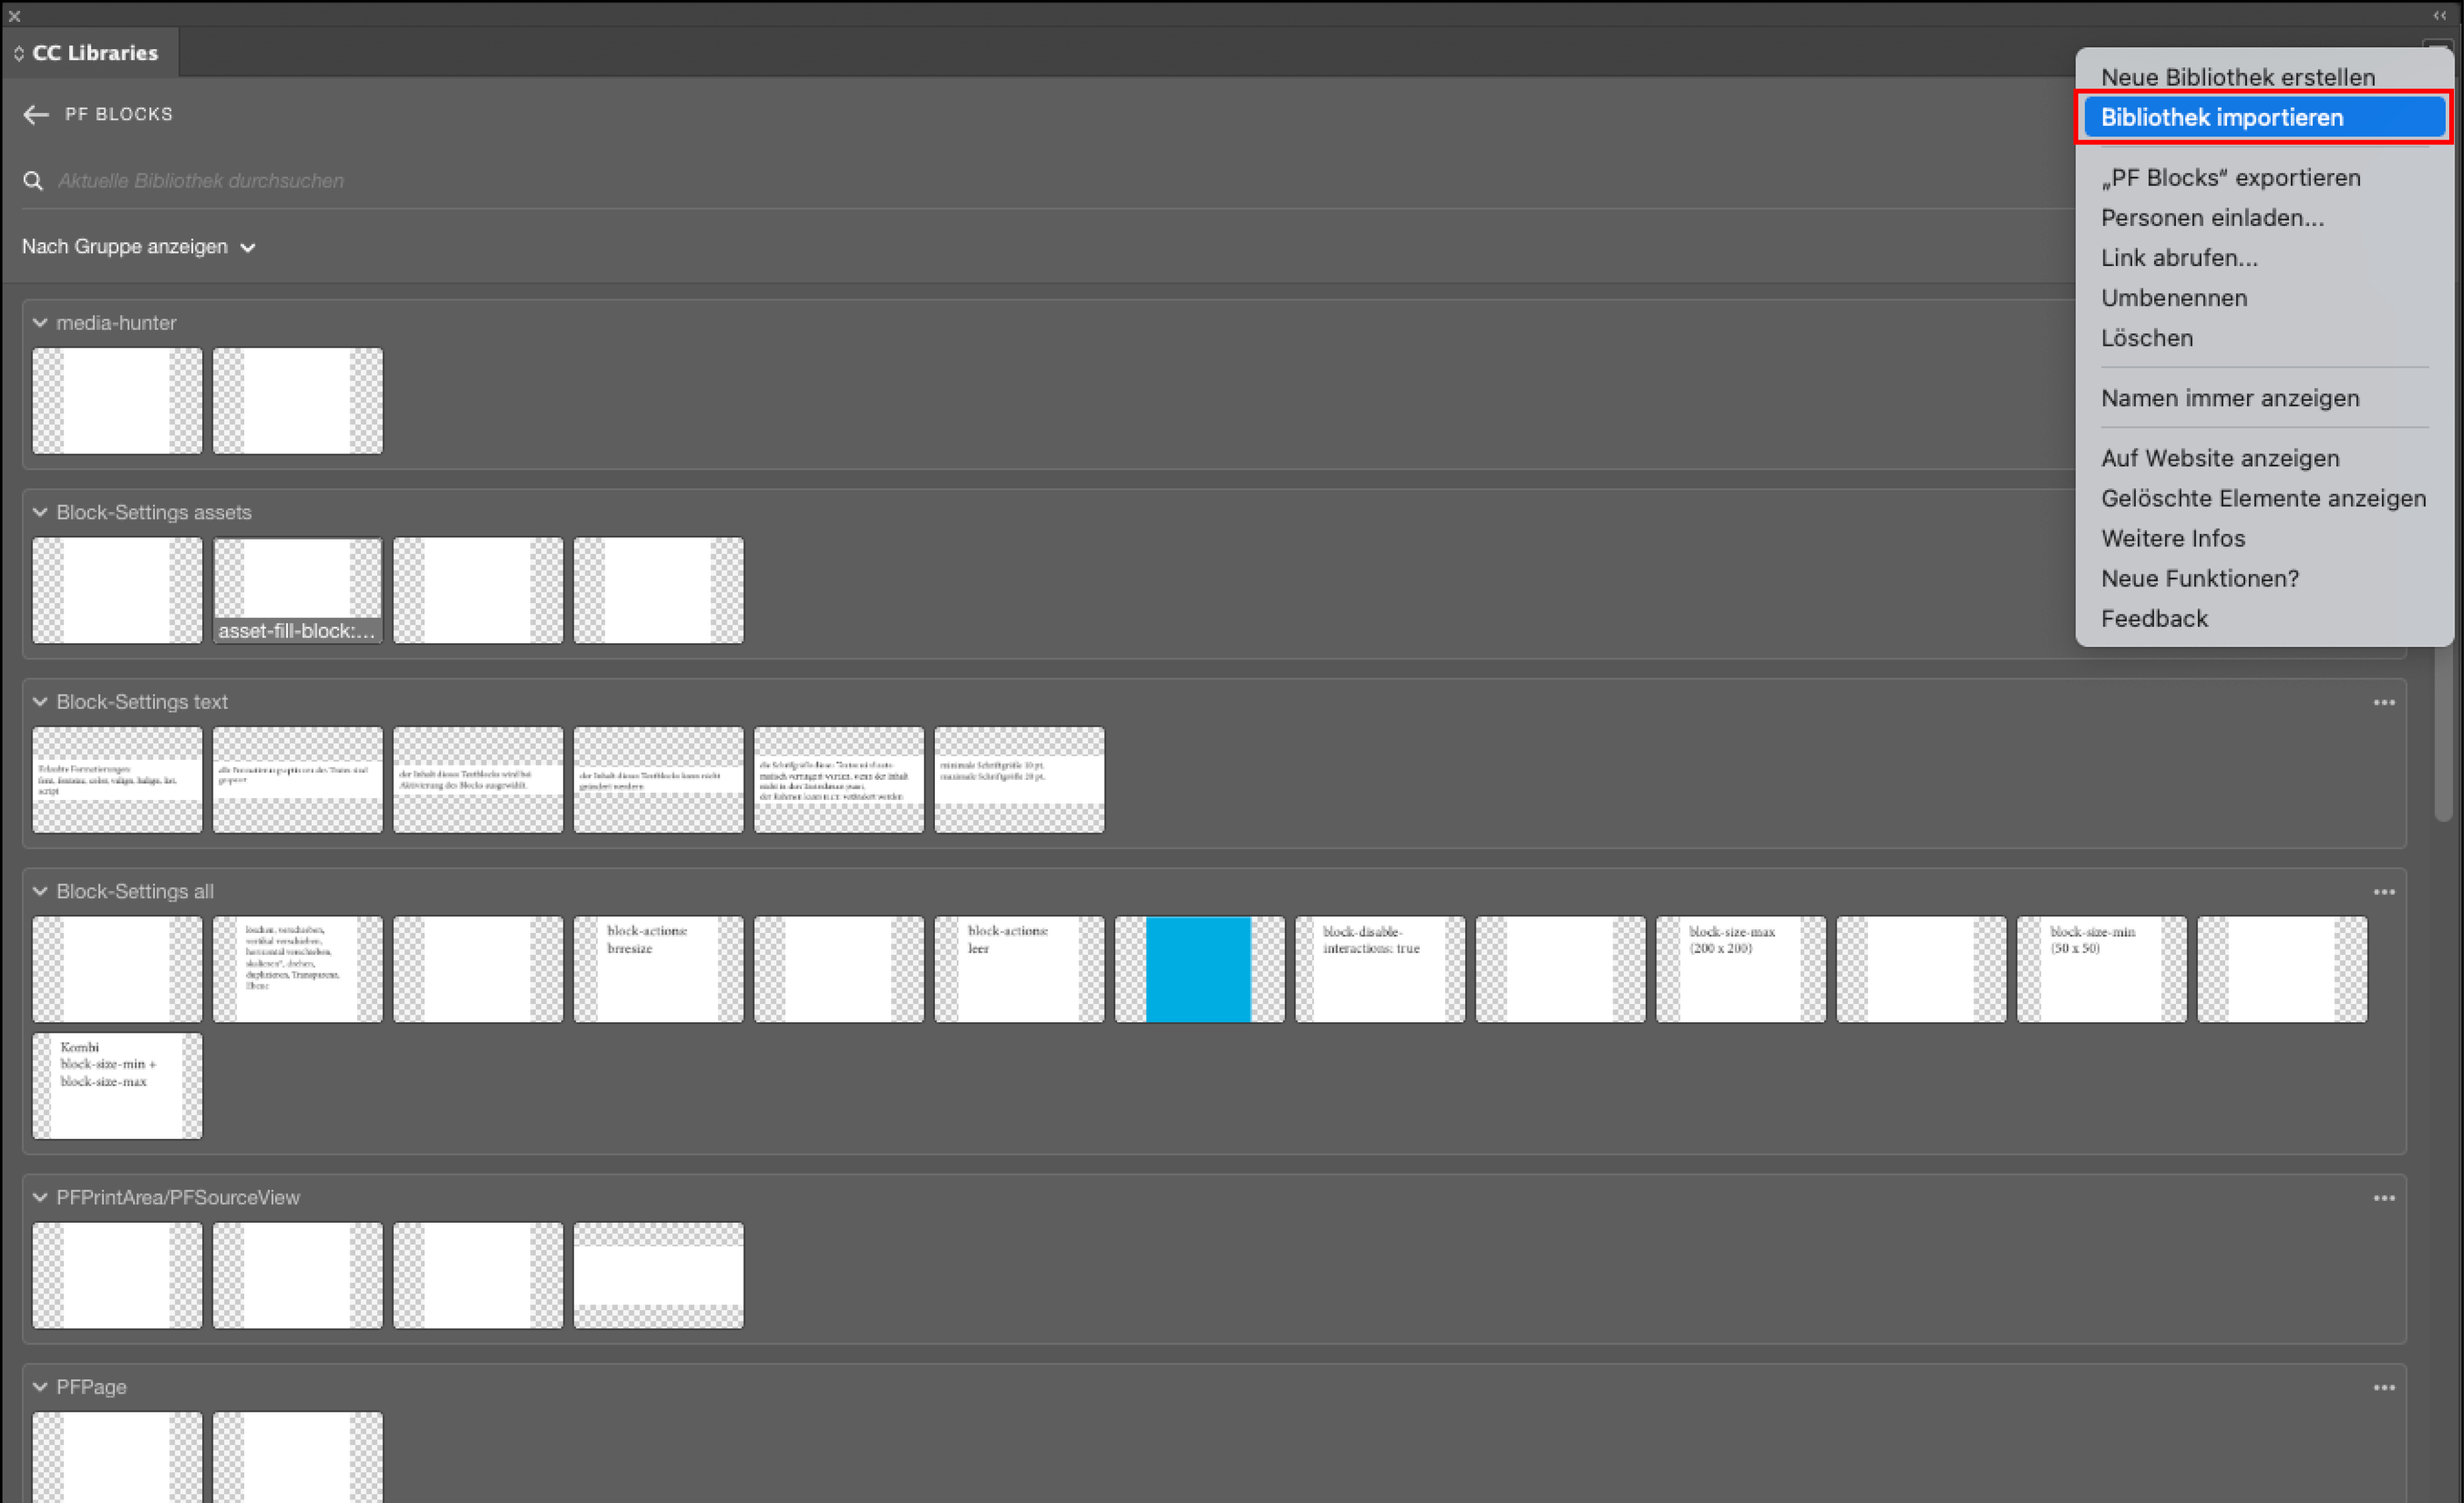2464x1503 pixels.
Task: Open the Nach Gruppe anzeigen dropdown
Action: click(x=138, y=247)
